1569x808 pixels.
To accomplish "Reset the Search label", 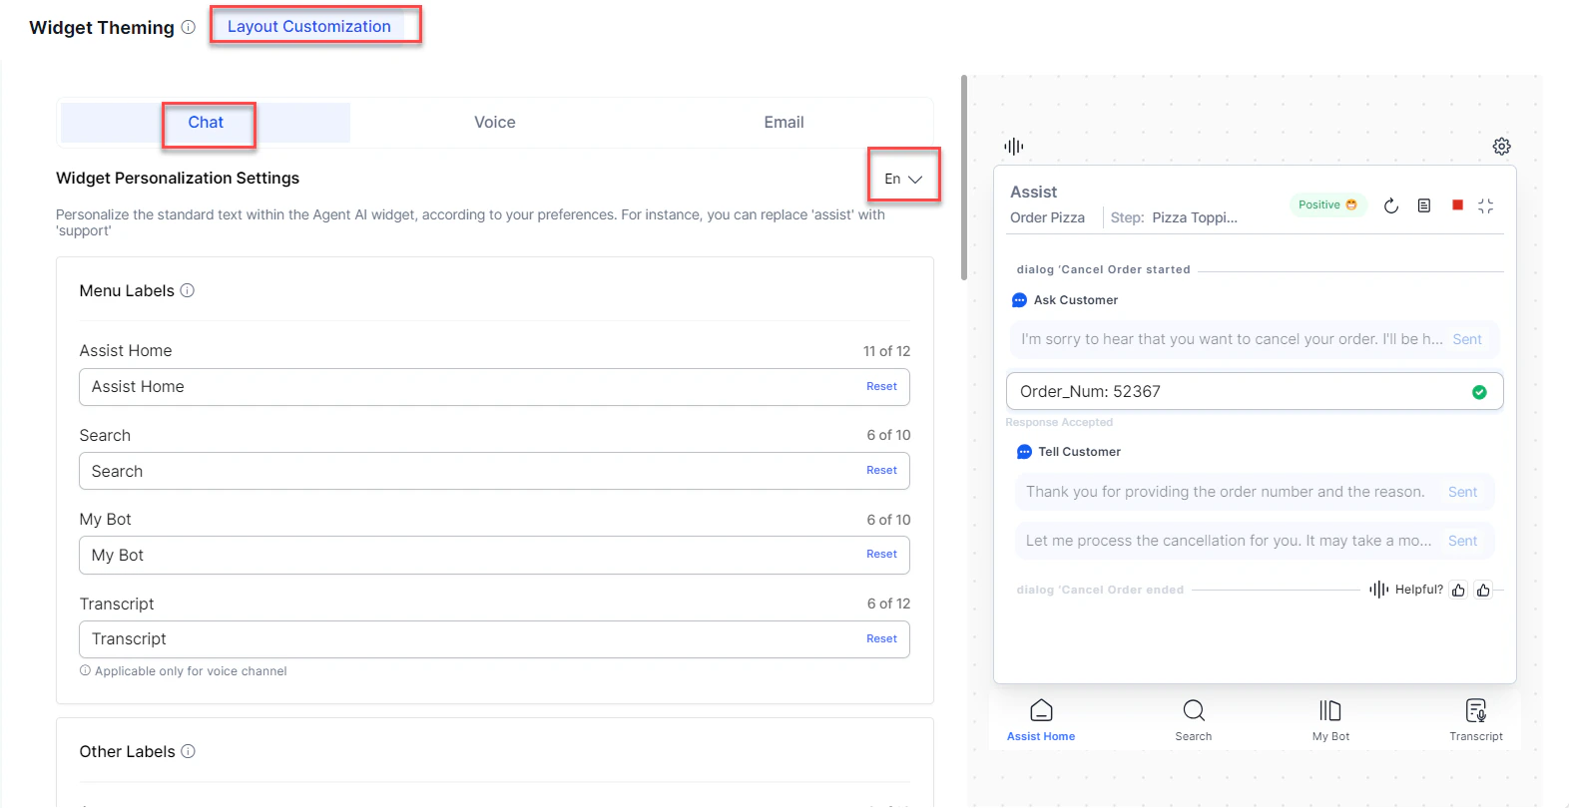I will pos(881,470).
